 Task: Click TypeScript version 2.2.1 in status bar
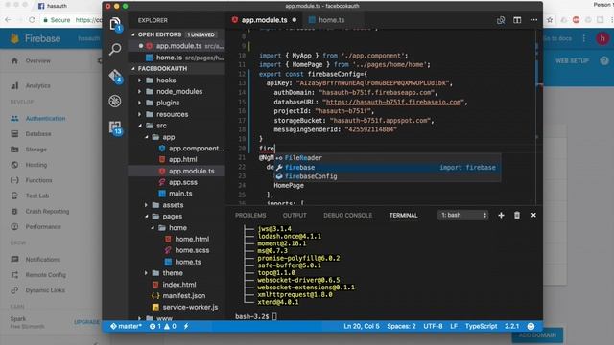click(511, 326)
